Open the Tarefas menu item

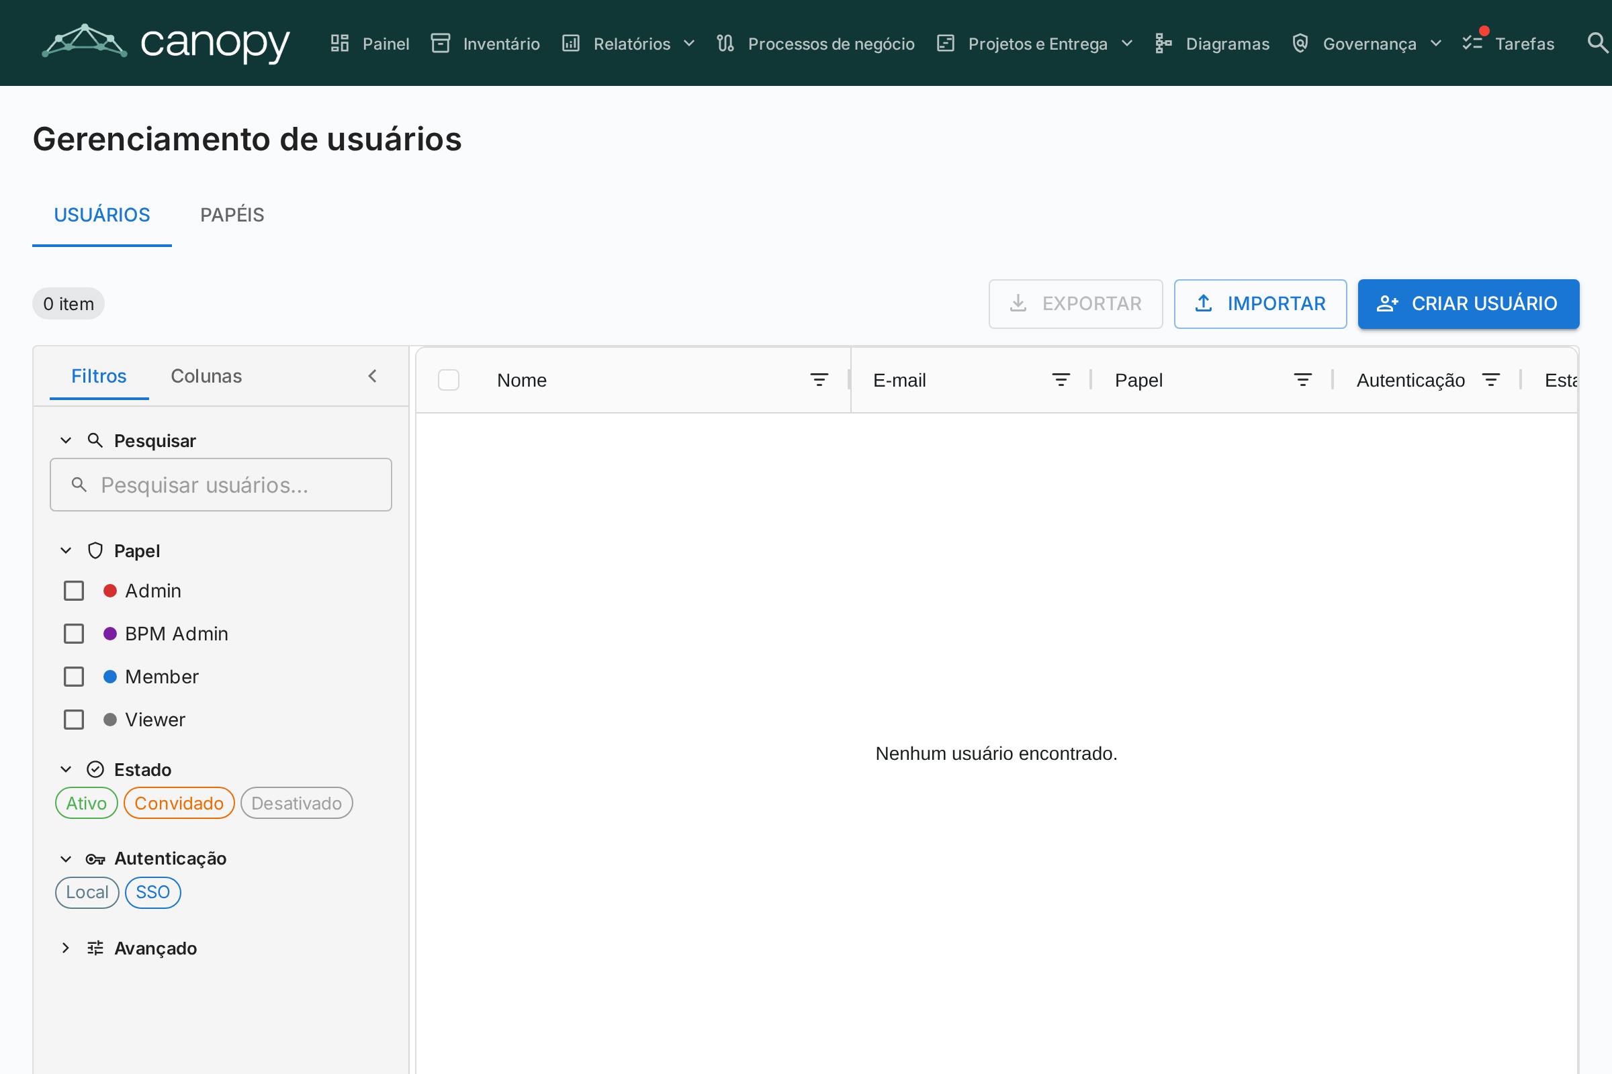[1508, 43]
